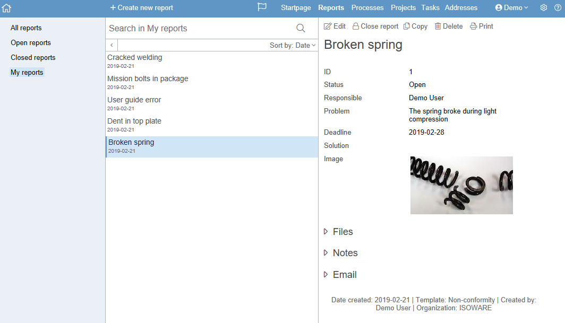The width and height of the screenshot is (565, 323).
Task: Open the broken spring image thumbnail
Action: (x=461, y=185)
